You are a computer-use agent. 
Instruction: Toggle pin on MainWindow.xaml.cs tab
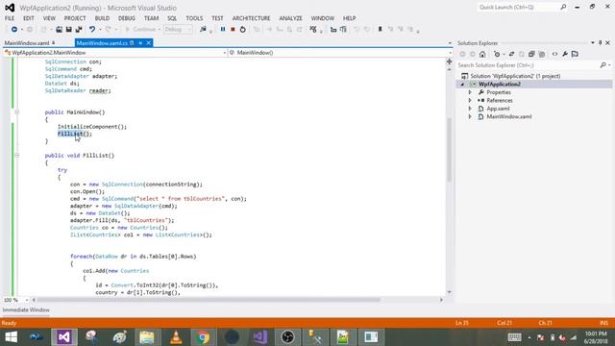(x=140, y=43)
